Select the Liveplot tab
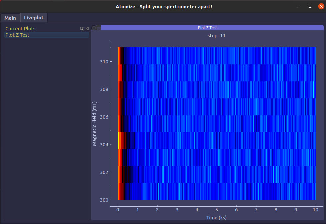This screenshot has height=224, width=326. (x=34, y=18)
